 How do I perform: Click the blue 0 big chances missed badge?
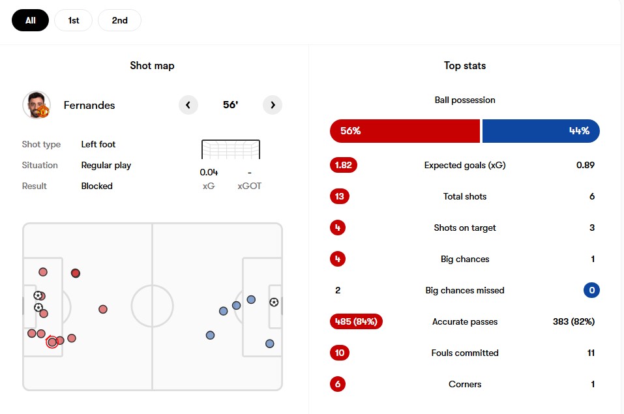tap(592, 290)
